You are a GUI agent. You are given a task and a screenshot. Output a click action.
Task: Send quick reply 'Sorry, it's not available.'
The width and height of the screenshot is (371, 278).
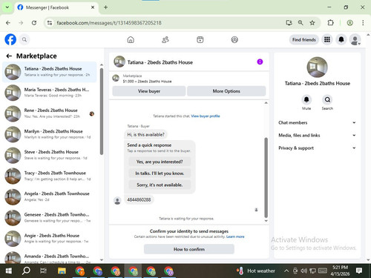pos(160,185)
